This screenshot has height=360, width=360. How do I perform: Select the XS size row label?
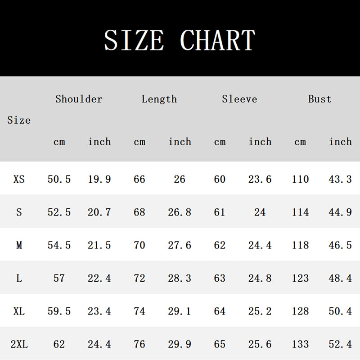pyautogui.click(x=19, y=179)
